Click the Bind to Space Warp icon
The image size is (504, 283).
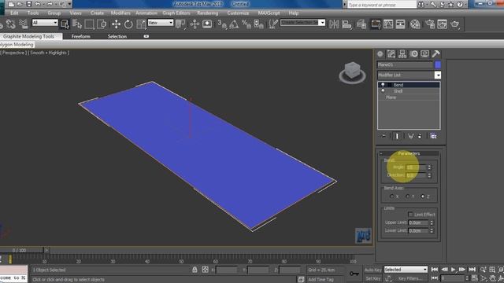click(23, 24)
